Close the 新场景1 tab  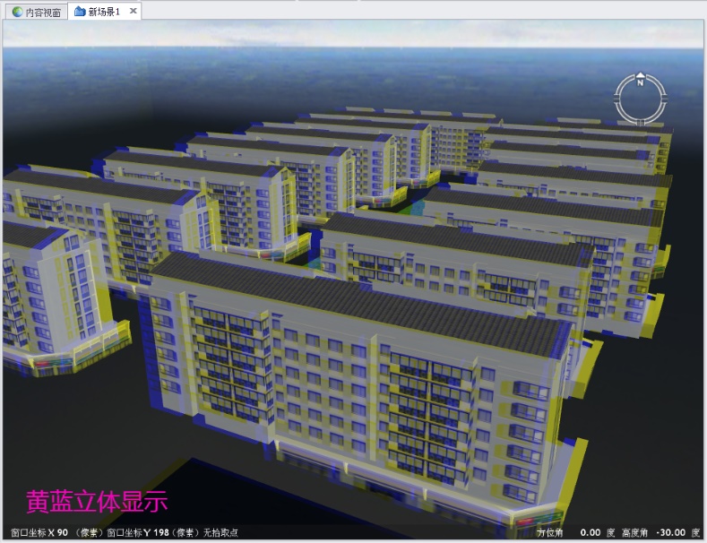coord(133,11)
